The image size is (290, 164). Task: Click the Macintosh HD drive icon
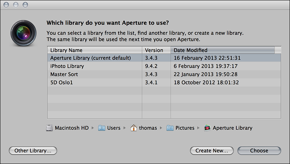(x=49, y=128)
